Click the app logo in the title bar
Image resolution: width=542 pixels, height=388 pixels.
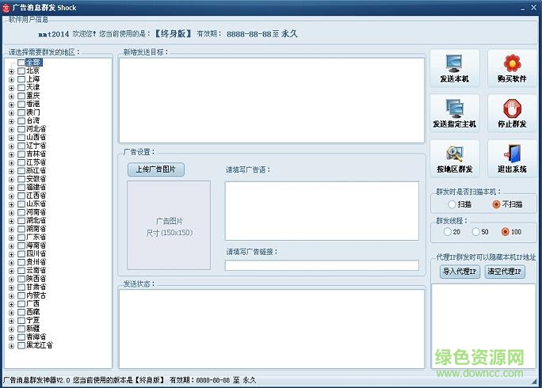[x=6, y=7]
